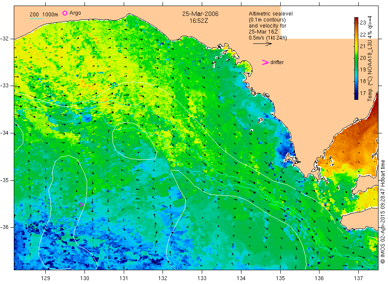The image size is (388, 284).
Task: Click the date text 25-Mar-2006
Action: click(x=200, y=14)
